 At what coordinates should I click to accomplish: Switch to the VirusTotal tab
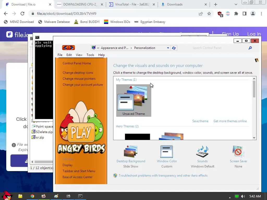click(132, 4)
